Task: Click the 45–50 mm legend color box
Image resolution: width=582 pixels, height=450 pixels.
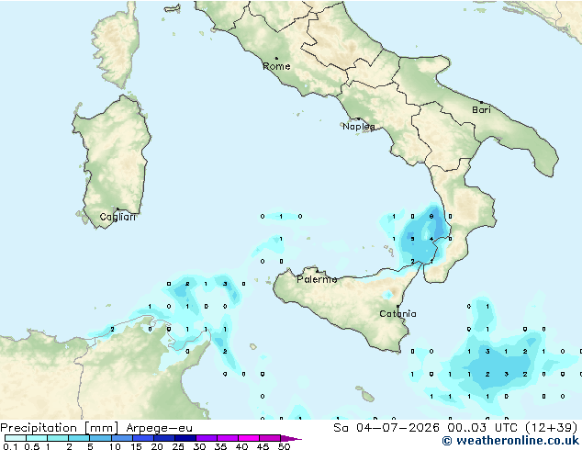Action: coord(270,438)
